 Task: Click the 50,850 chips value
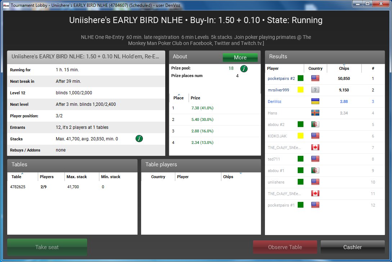(x=344, y=78)
